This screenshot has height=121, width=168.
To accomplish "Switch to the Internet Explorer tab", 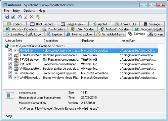I will (80, 34).
